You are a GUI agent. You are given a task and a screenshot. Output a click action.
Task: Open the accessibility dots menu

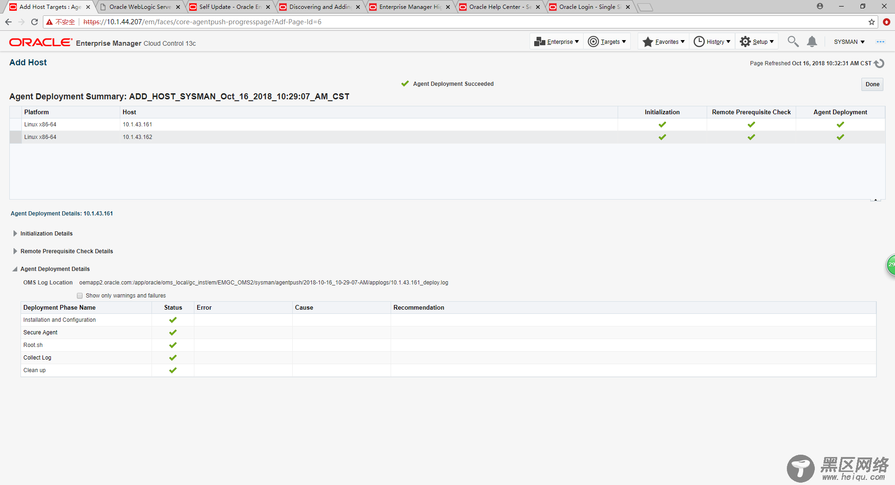[x=880, y=42]
